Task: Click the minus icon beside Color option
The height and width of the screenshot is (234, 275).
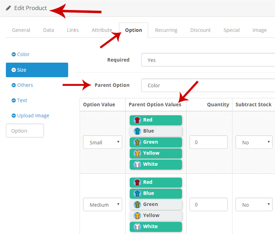Action: point(14,54)
